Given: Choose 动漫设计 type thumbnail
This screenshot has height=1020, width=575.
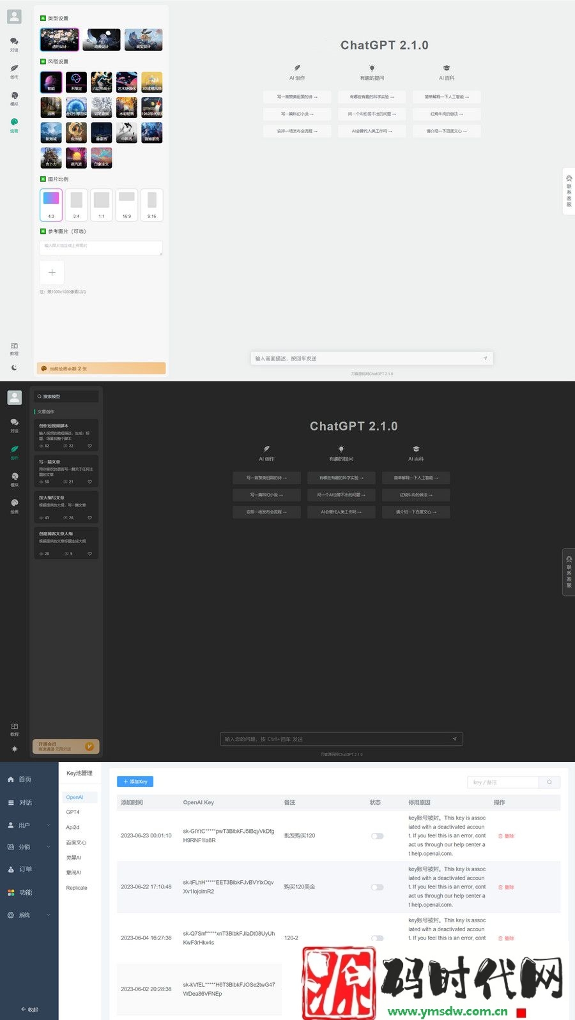Looking at the screenshot, I should [x=101, y=39].
